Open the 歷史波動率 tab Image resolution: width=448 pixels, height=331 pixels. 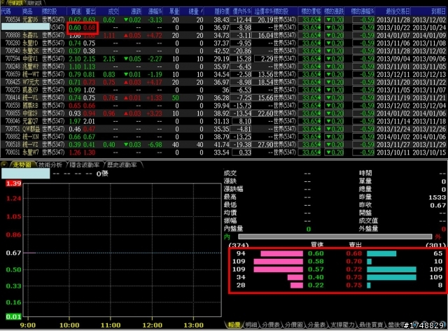122,164
